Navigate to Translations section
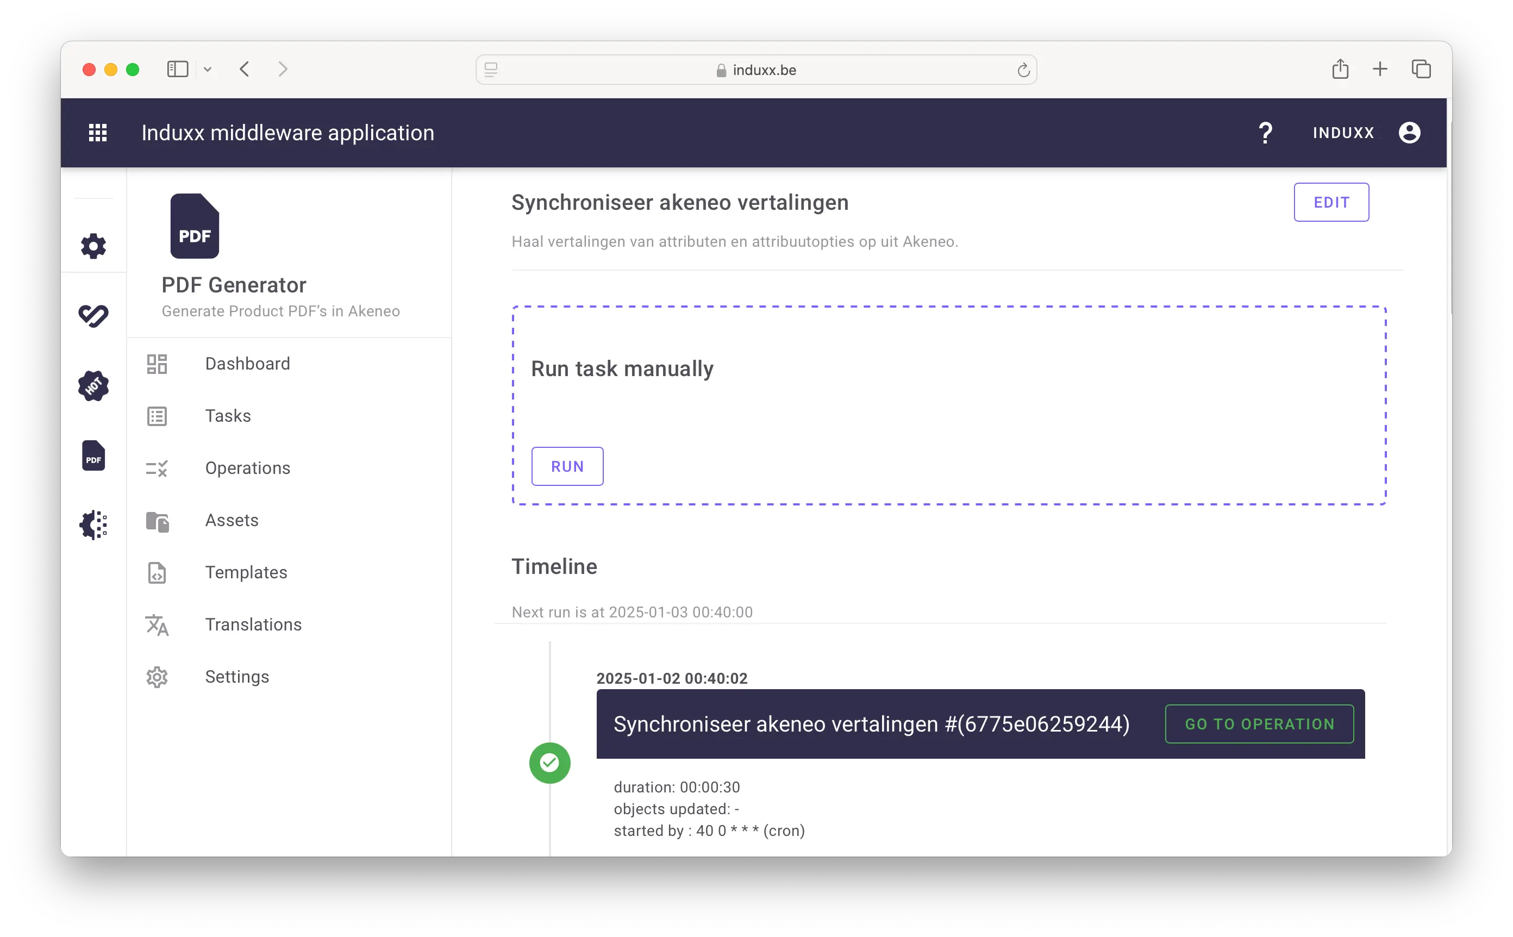Screen dimensions: 1513x937 tap(253, 624)
